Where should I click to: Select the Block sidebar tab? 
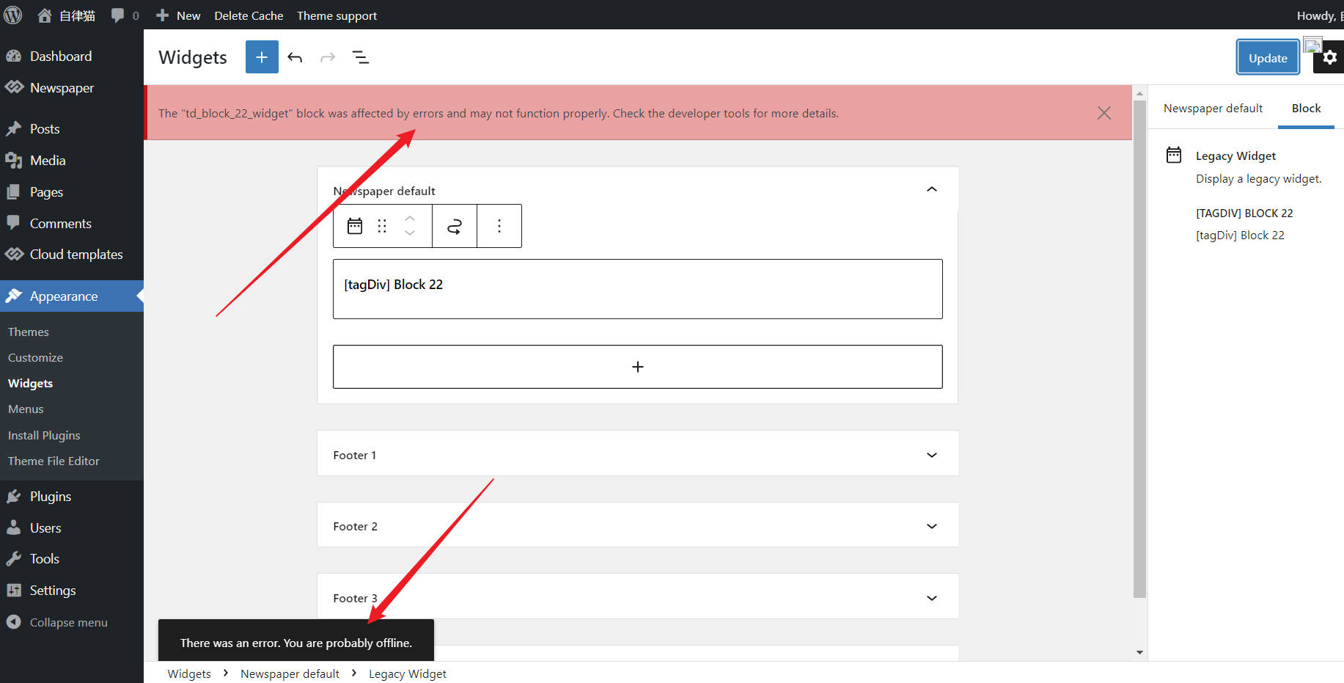(x=1306, y=109)
